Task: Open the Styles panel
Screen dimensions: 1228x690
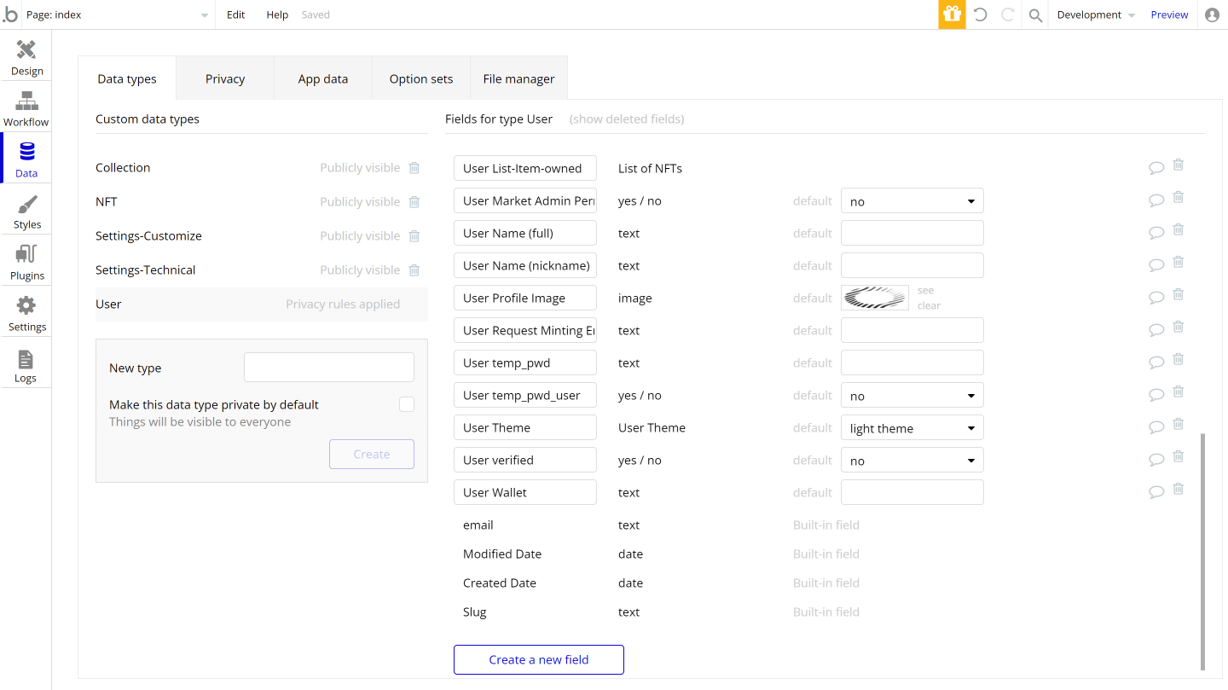Action: coord(26,209)
